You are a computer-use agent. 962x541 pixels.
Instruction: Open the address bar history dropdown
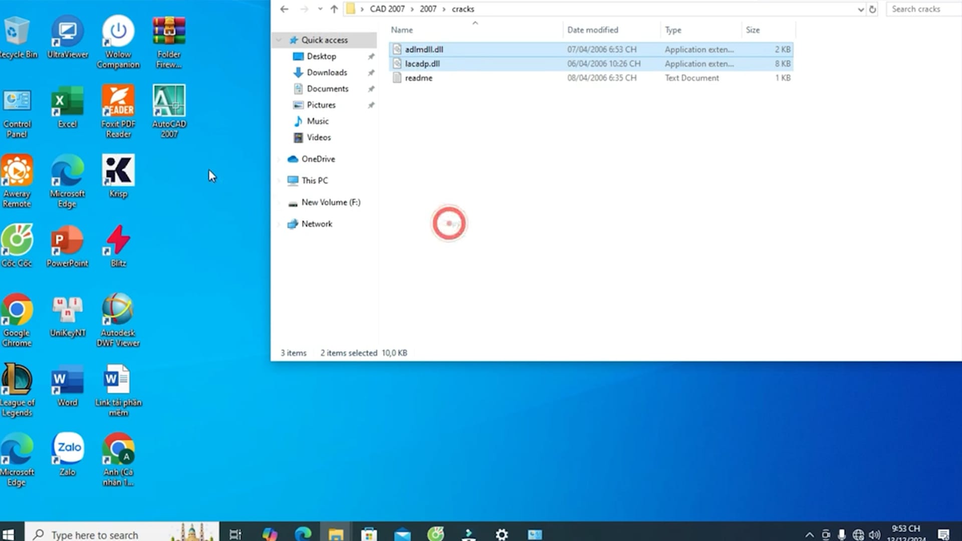tap(860, 9)
